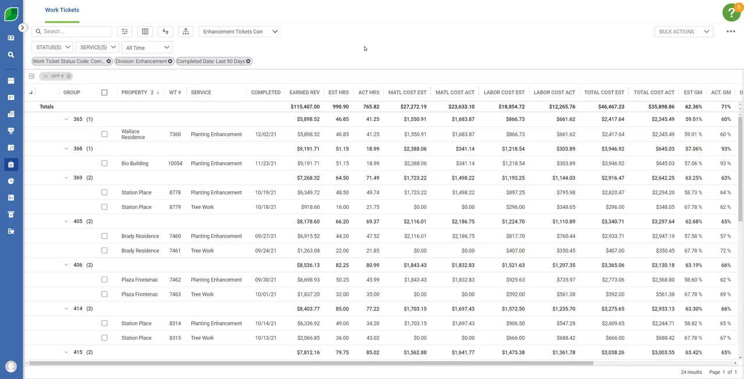Check the checkbox for Wallace Residence row
Screen dimensions: 744x379
coord(105,134)
